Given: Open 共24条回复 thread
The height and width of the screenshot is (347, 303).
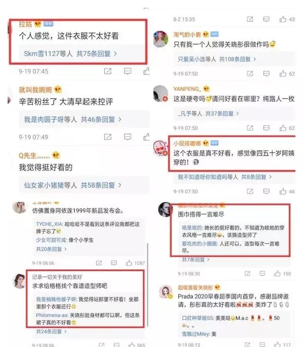Looking at the screenshot, I should pos(51,331).
